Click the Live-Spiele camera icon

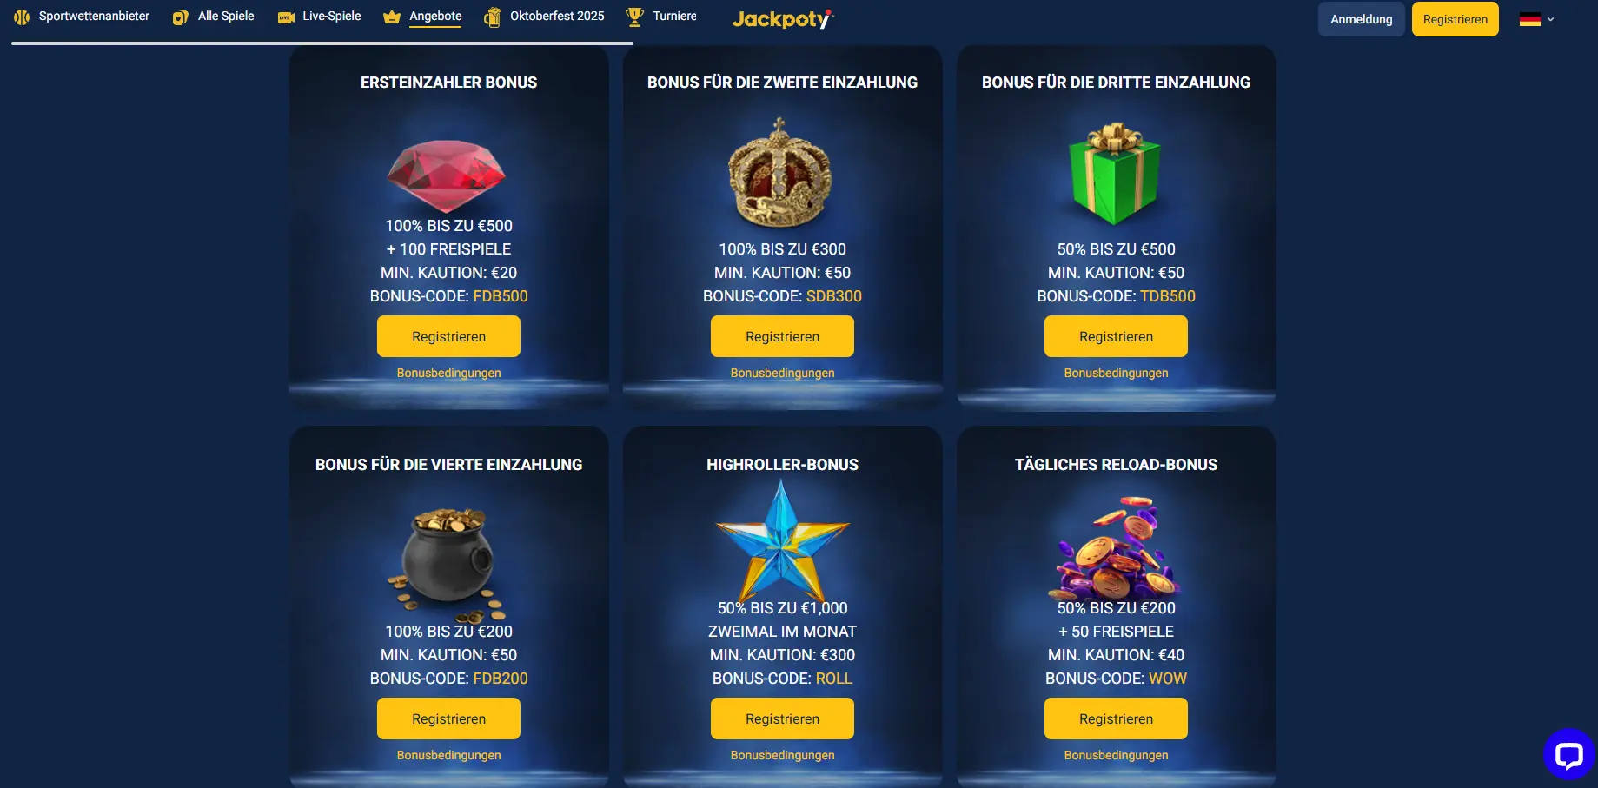click(286, 17)
